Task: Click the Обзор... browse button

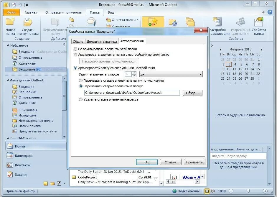Action: 192,93
